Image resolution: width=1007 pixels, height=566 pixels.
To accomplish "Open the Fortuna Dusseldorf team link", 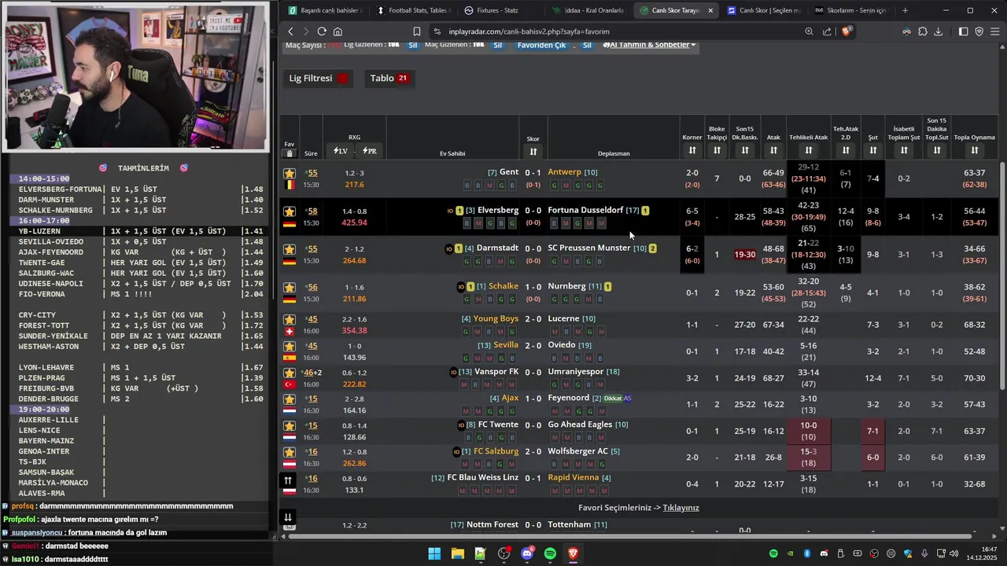I will click(x=585, y=210).
